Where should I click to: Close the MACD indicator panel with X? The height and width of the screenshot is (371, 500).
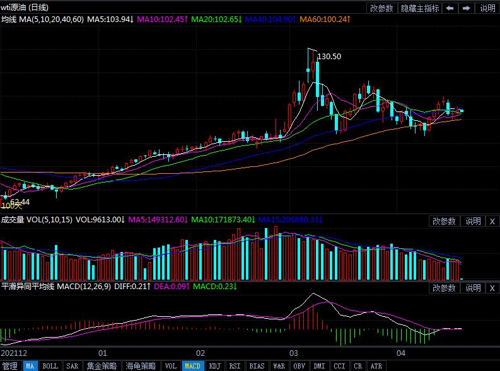point(492,288)
